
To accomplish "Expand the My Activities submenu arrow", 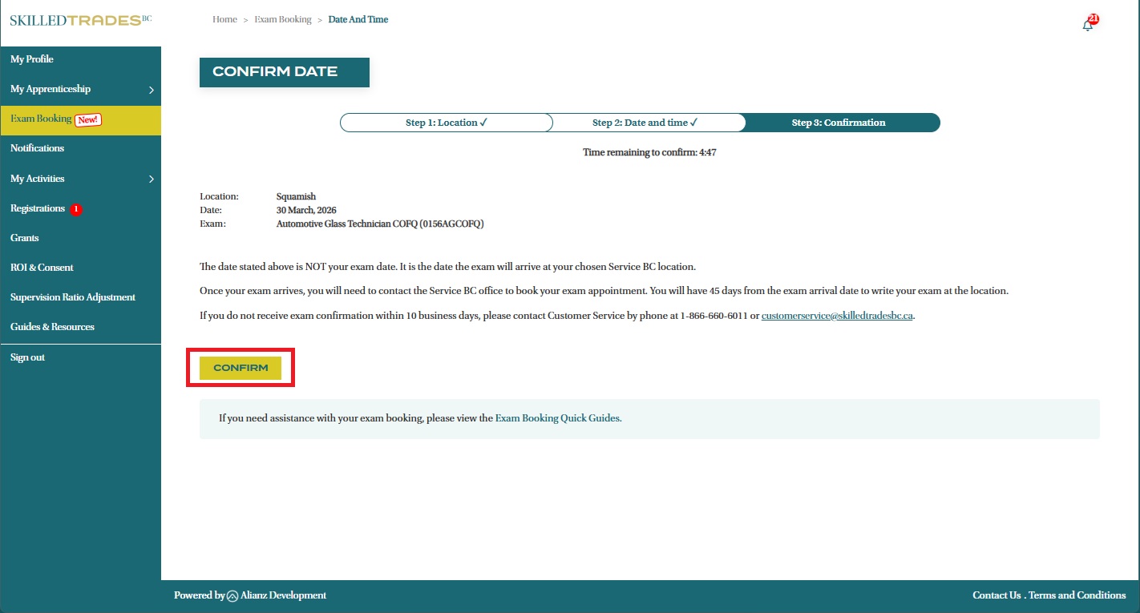I will (151, 179).
